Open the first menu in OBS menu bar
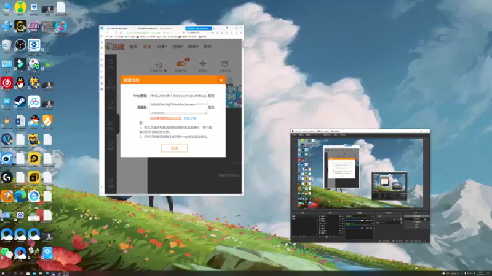Viewport: 492px width, 276px height. pos(294,135)
